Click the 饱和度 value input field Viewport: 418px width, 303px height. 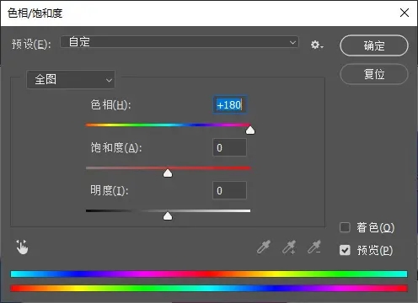(x=230, y=147)
